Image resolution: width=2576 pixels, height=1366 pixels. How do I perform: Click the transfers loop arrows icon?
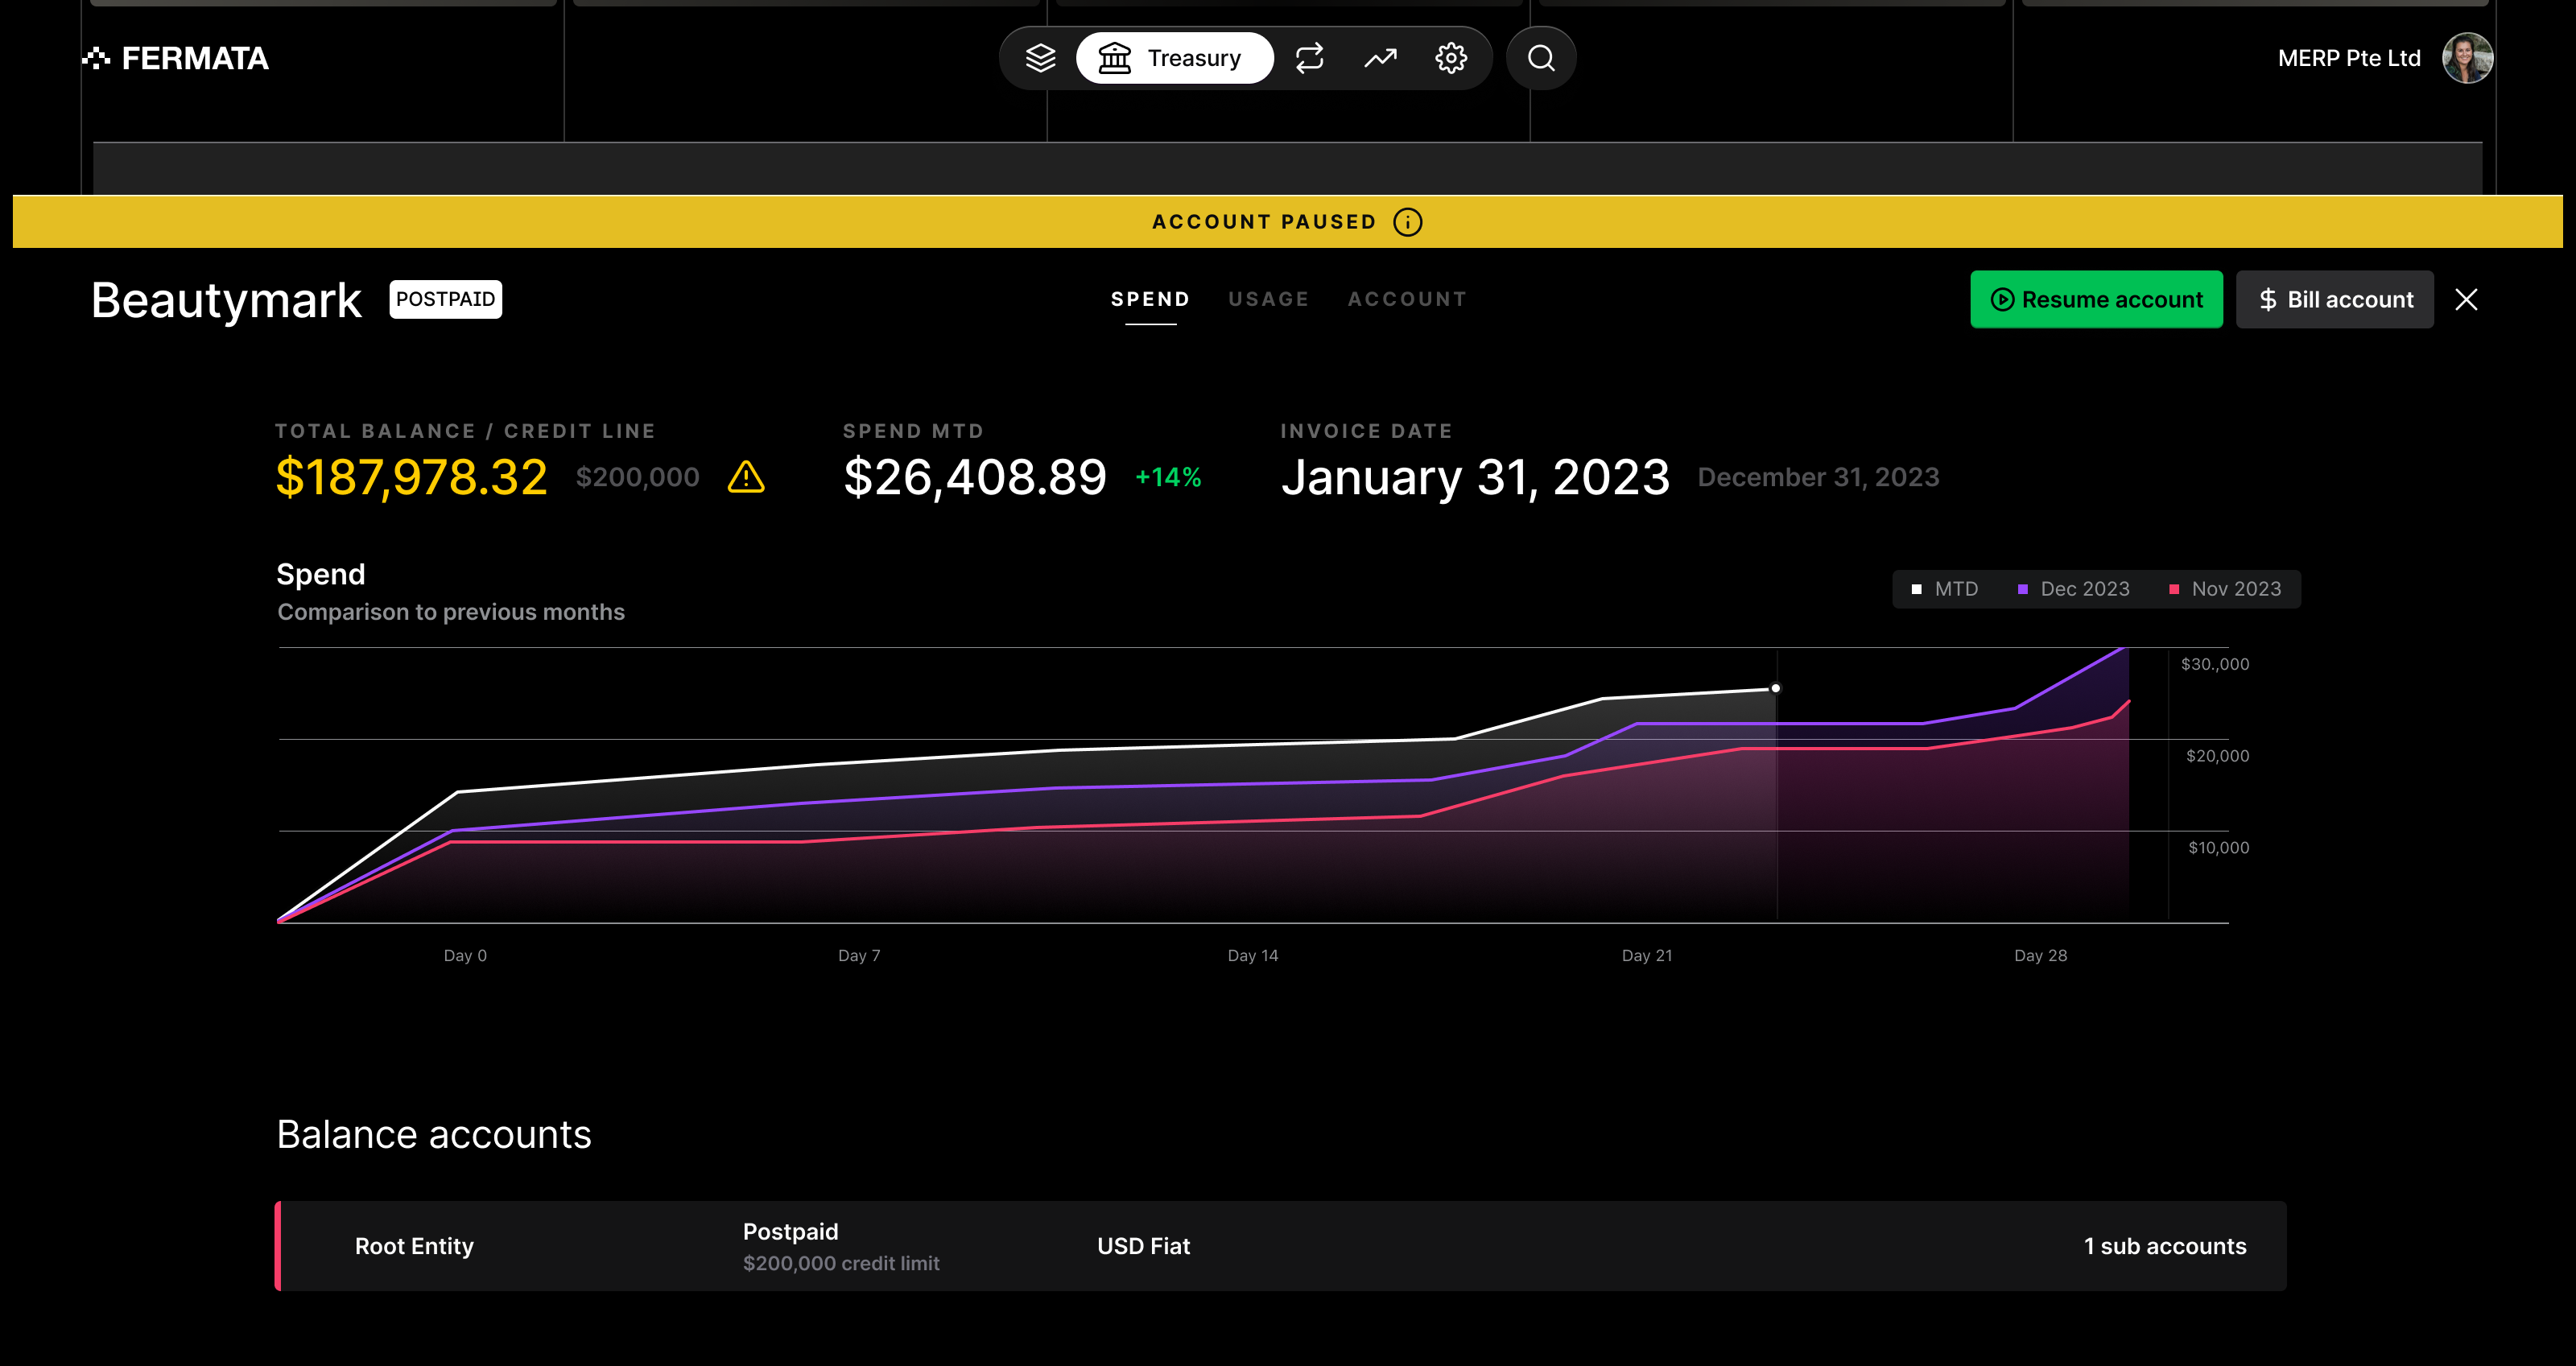pyautogui.click(x=1309, y=58)
